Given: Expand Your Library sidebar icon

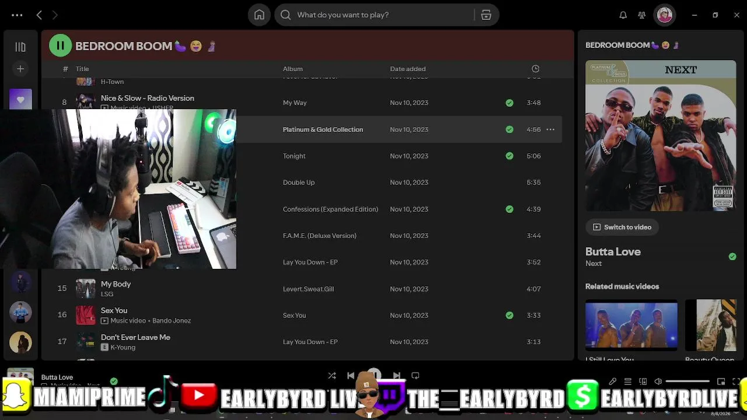Looking at the screenshot, I should (x=20, y=47).
